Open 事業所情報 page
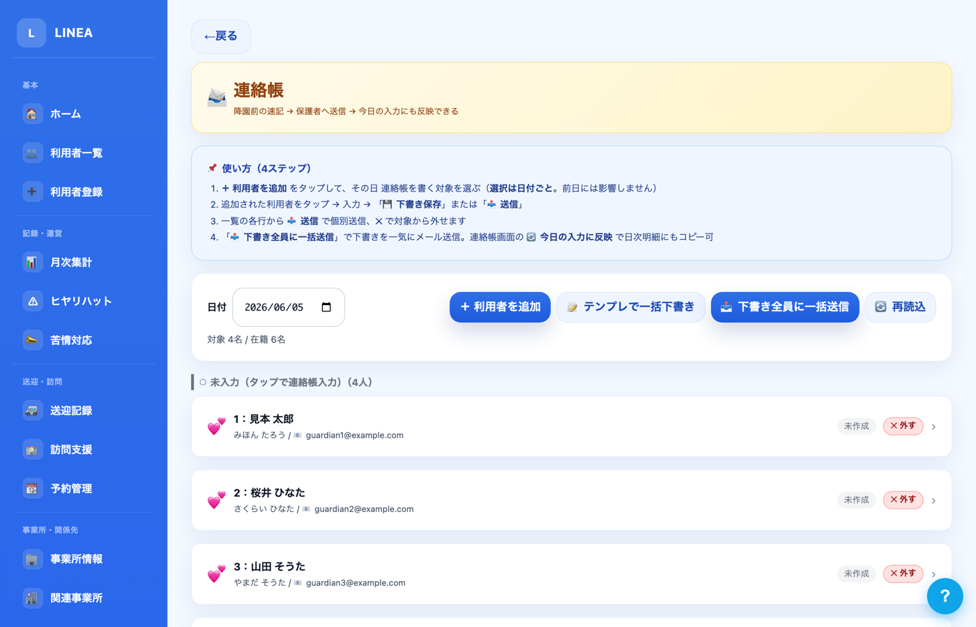The image size is (976, 627). (84, 559)
